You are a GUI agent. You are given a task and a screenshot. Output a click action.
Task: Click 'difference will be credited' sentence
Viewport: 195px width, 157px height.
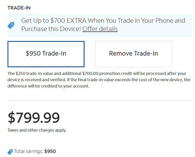click(48, 86)
